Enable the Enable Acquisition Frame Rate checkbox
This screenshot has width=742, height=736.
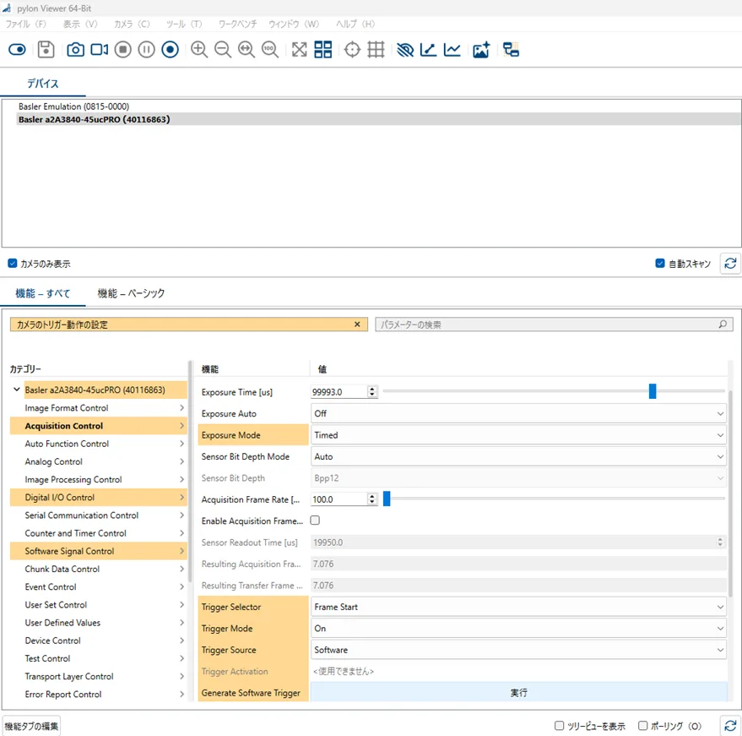pos(316,521)
